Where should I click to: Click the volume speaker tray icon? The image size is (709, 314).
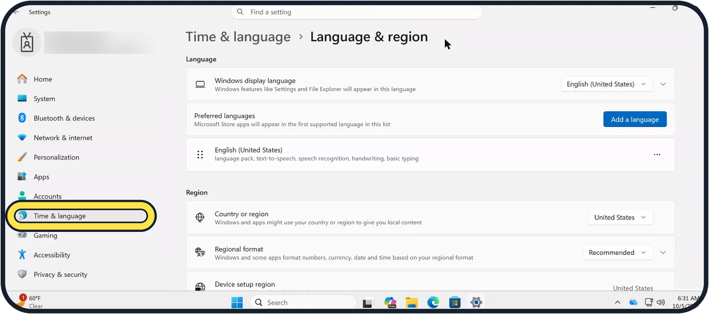[x=660, y=302]
